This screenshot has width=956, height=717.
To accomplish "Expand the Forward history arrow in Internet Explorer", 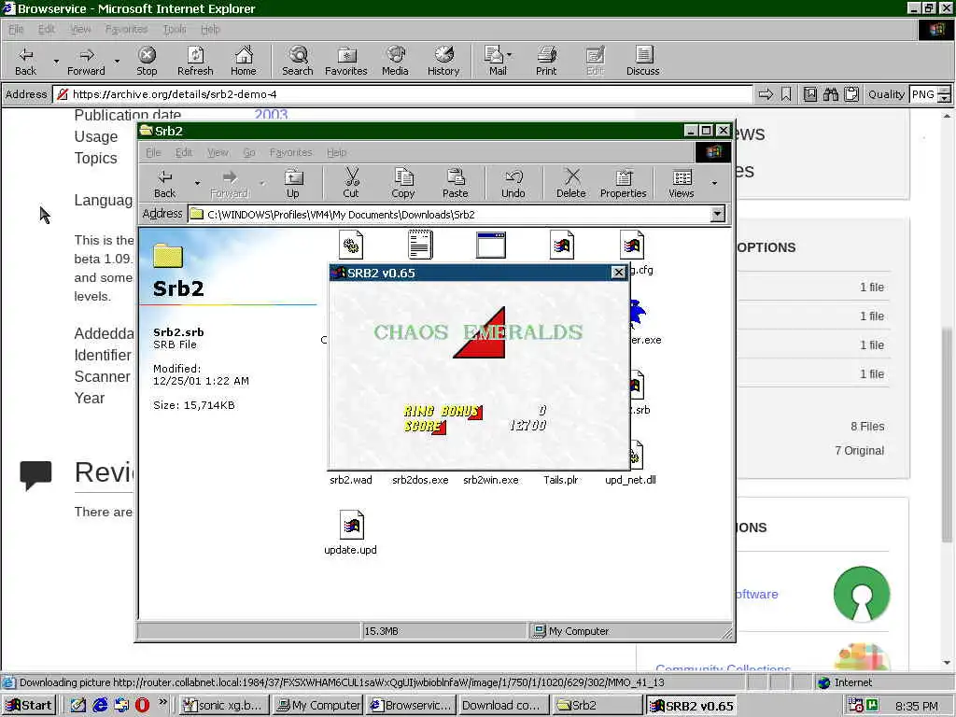I will (117, 61).
